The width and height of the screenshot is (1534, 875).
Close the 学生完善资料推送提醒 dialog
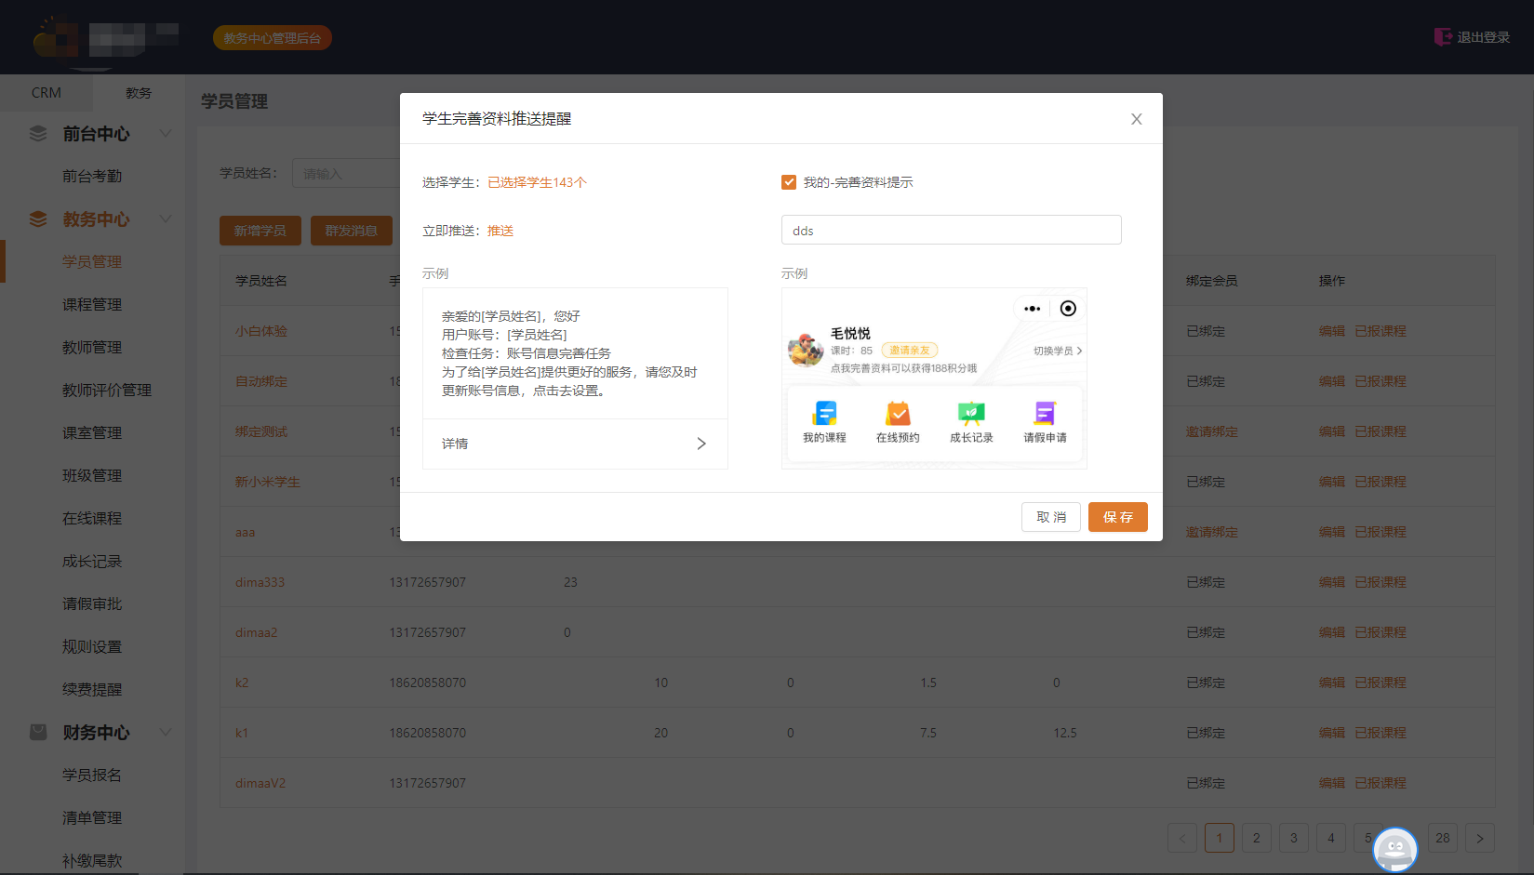click(x=1136, y=119)
